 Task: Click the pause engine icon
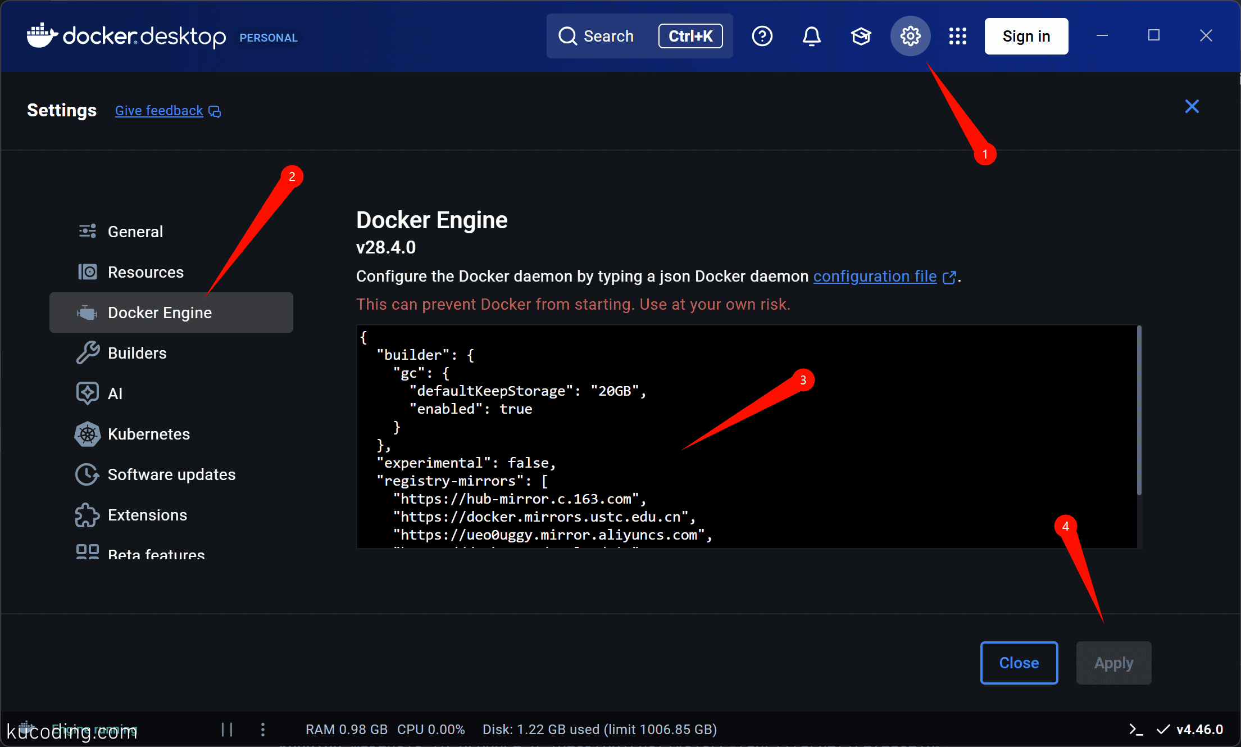point(227,730)
